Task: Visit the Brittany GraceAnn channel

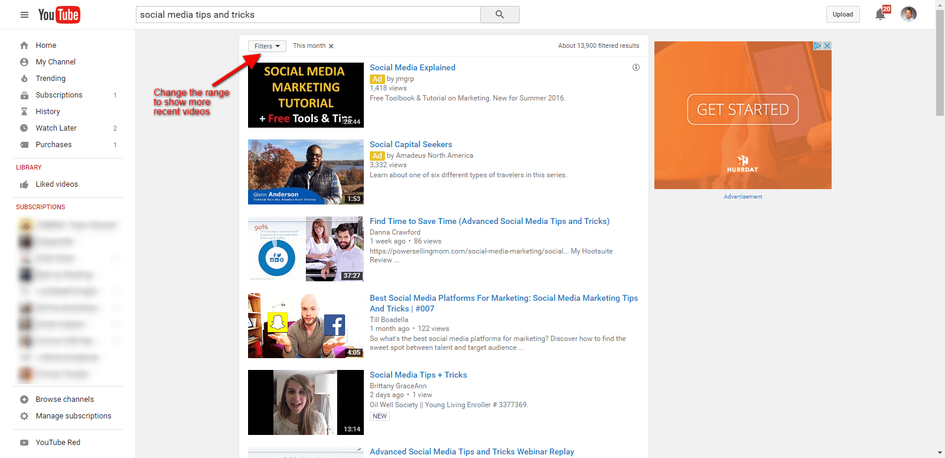Action: pos(398,386)
